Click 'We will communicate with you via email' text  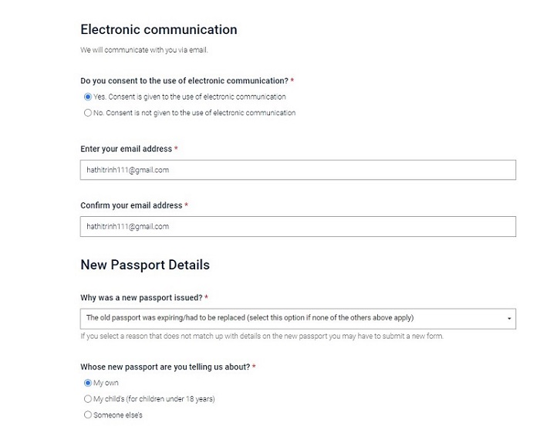point(144,51)
